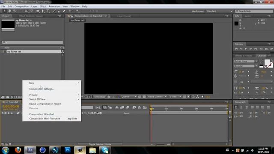Click the fill color swatch
The width and height of the screenshot is (274, 154).
(x=267, y=62)
